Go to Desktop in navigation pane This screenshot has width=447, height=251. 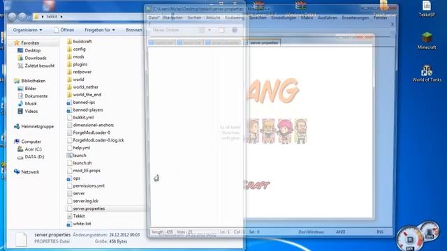[29, 50]
